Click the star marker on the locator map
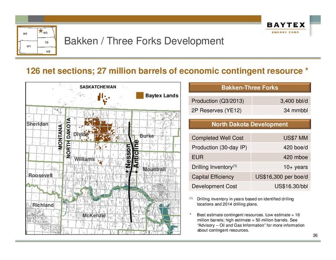The height and width of the screenshot is (260, 336). click(41, 31)
